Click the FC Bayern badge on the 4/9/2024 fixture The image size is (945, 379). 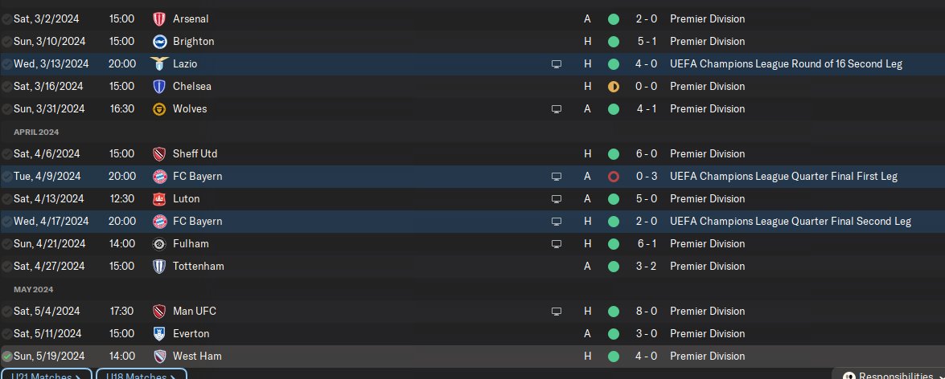159,177
